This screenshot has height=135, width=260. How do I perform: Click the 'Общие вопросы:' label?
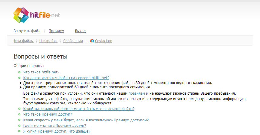click(29, 66)
